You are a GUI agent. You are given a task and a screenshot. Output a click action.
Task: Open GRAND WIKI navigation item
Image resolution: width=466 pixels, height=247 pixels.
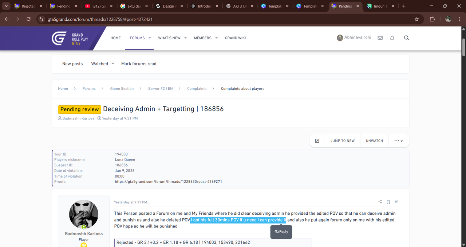[x=235, y=38]
